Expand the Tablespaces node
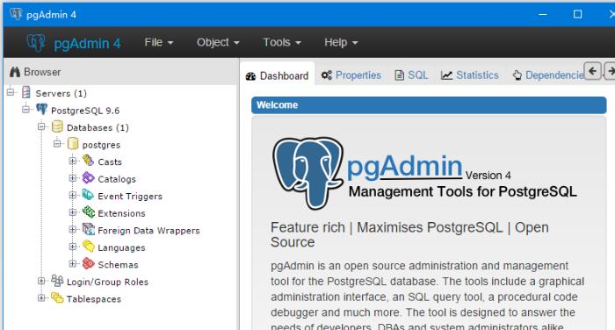Viewport: 615px width, 330px height. [41, 298]
